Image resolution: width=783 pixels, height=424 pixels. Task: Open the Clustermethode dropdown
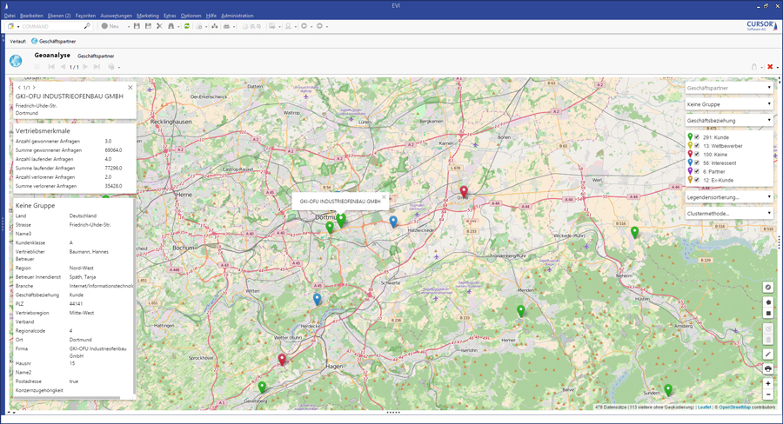(728, 213)
